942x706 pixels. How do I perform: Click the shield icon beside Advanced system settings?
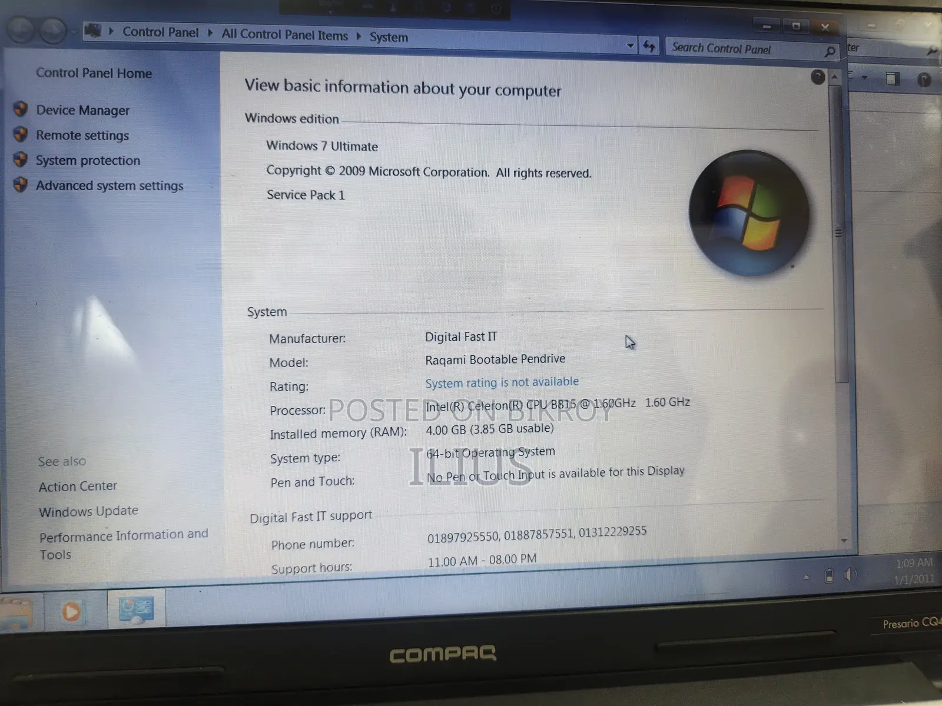coord(21,185)
